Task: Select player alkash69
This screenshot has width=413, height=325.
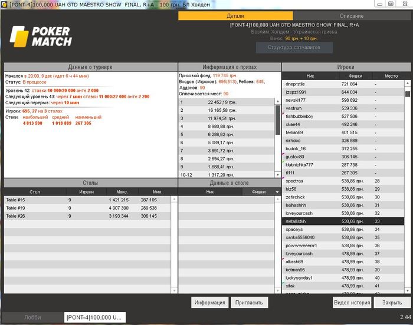Action: [343, 261]
